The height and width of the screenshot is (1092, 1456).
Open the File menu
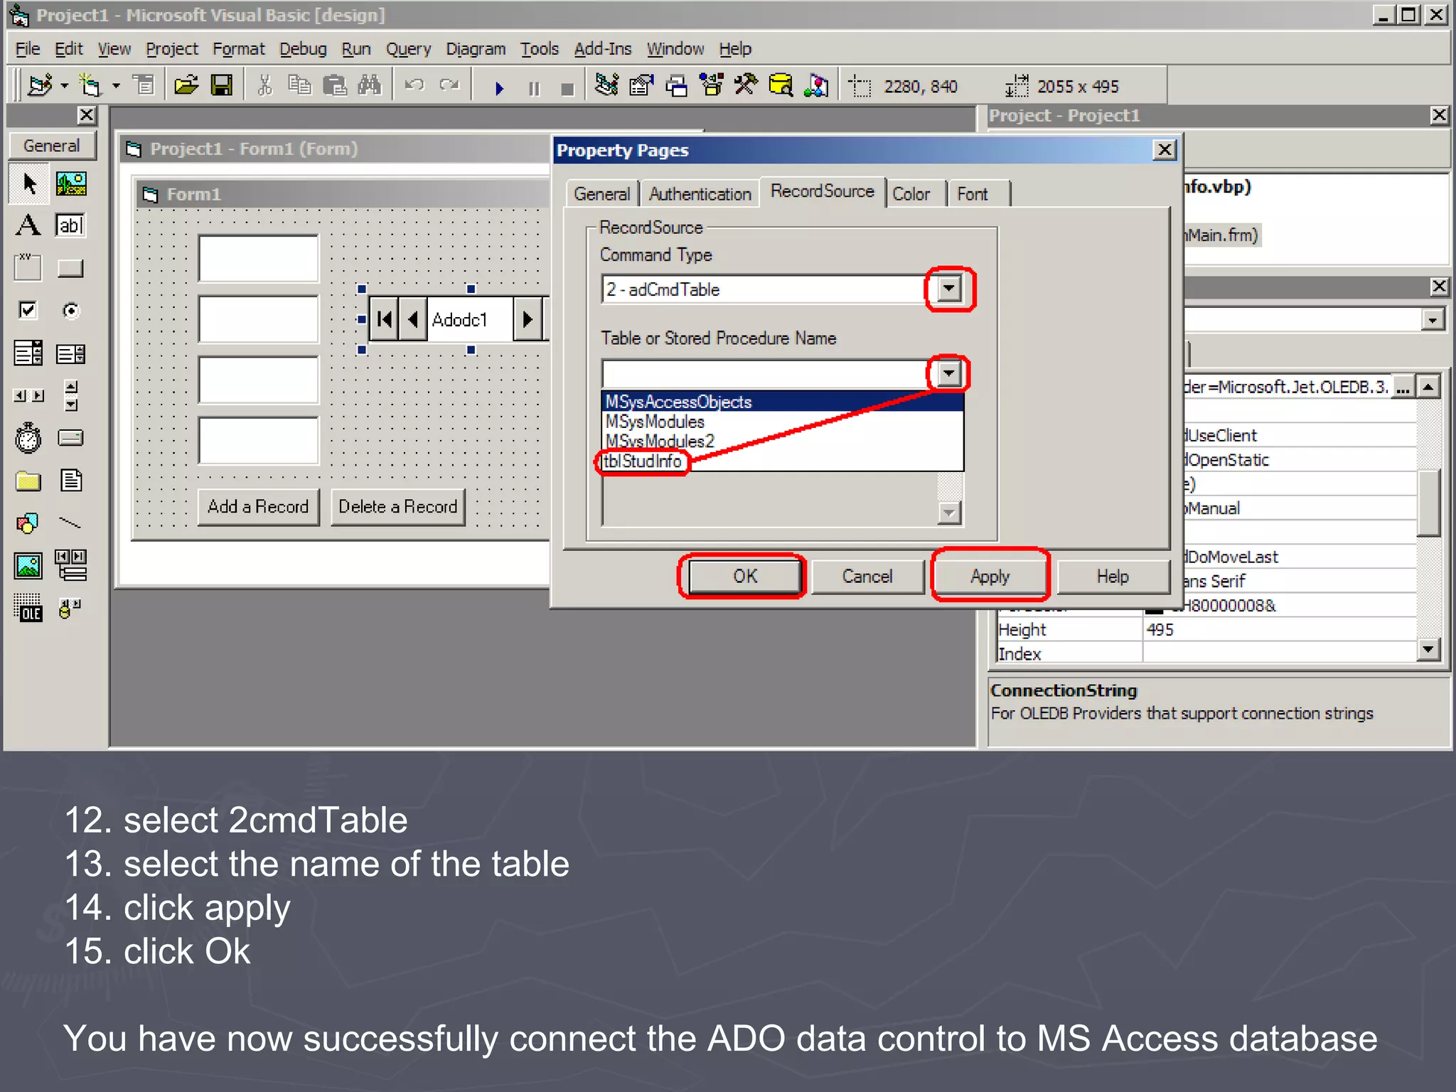(28, 48)
